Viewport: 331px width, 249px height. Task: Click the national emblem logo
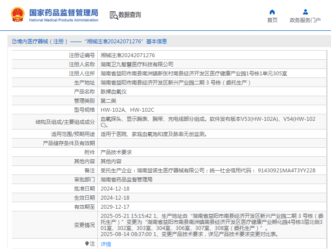point(17,15)
